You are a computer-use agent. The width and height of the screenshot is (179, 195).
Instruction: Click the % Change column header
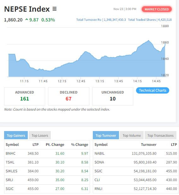pos(80,145)
